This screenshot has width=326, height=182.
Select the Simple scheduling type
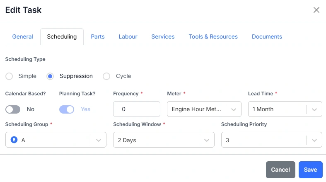tap(9, 76)
